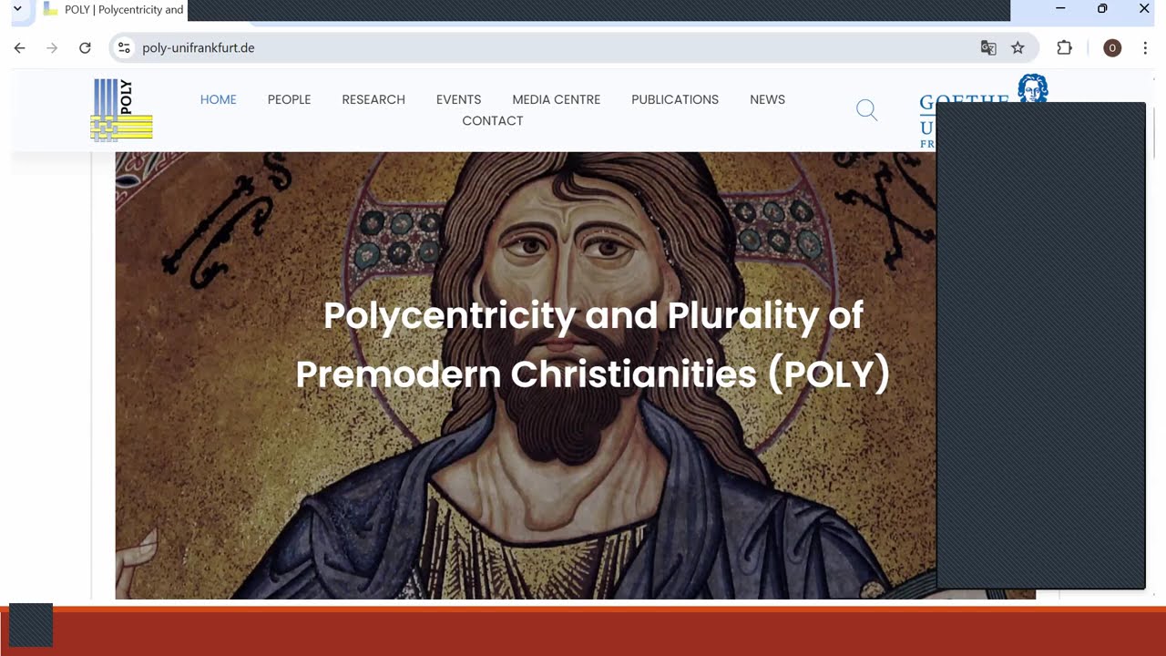The image size is (1166, 656).
Task: Open the Chrome profile avatar
Action: tap(1112, 47)
